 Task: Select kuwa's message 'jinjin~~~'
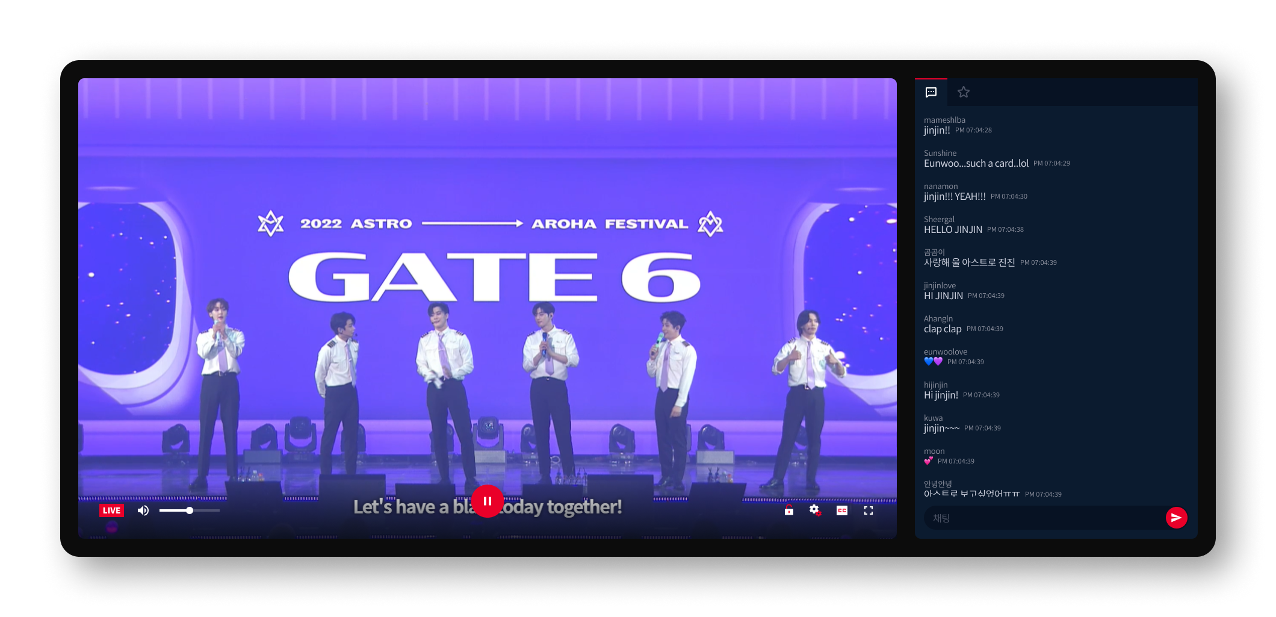(x=941, y=428)
